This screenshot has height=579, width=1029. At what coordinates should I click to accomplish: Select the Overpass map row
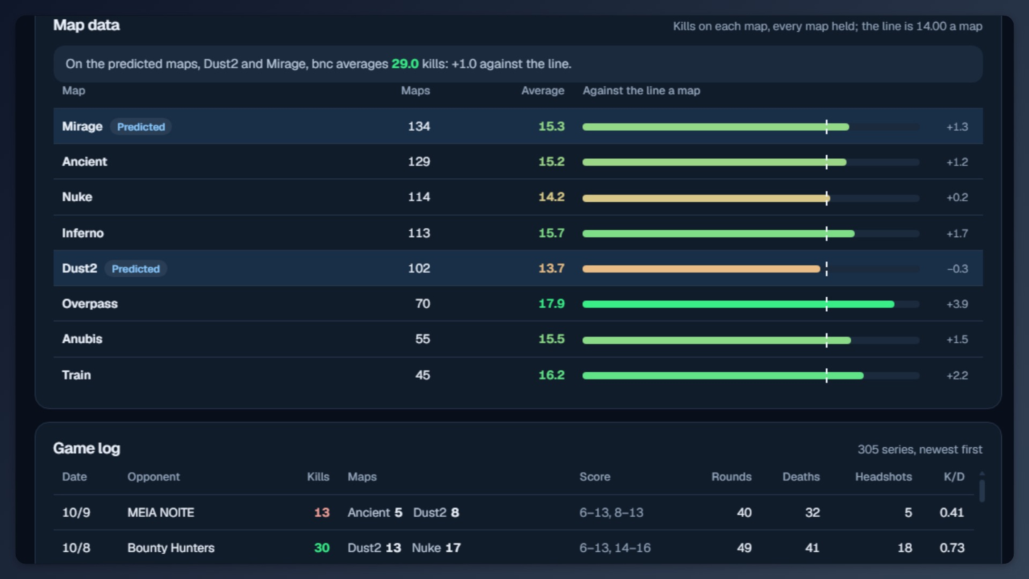518,304
